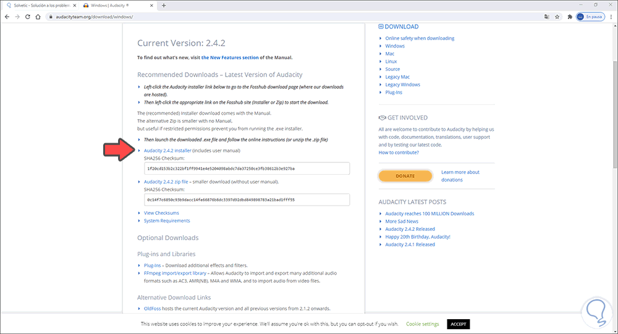
Task: Open Audacity reaches 100 MILLION Downloads post
Action: pos(430,214)
